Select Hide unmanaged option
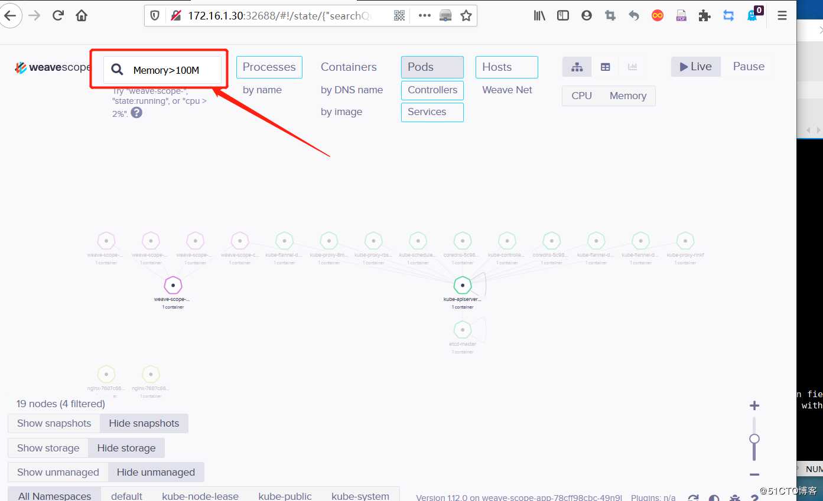Viewport: 823px width, 501px height. pyautogui.click(x=156, y=472)
